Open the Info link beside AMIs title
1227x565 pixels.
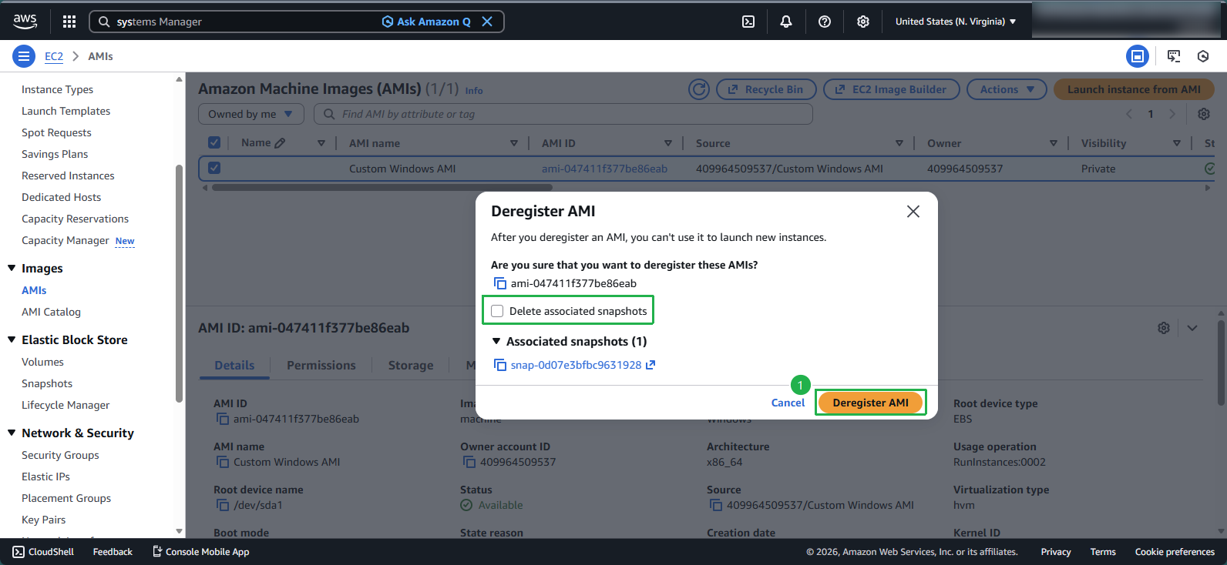pyautogui.click(x=474, y=91)
